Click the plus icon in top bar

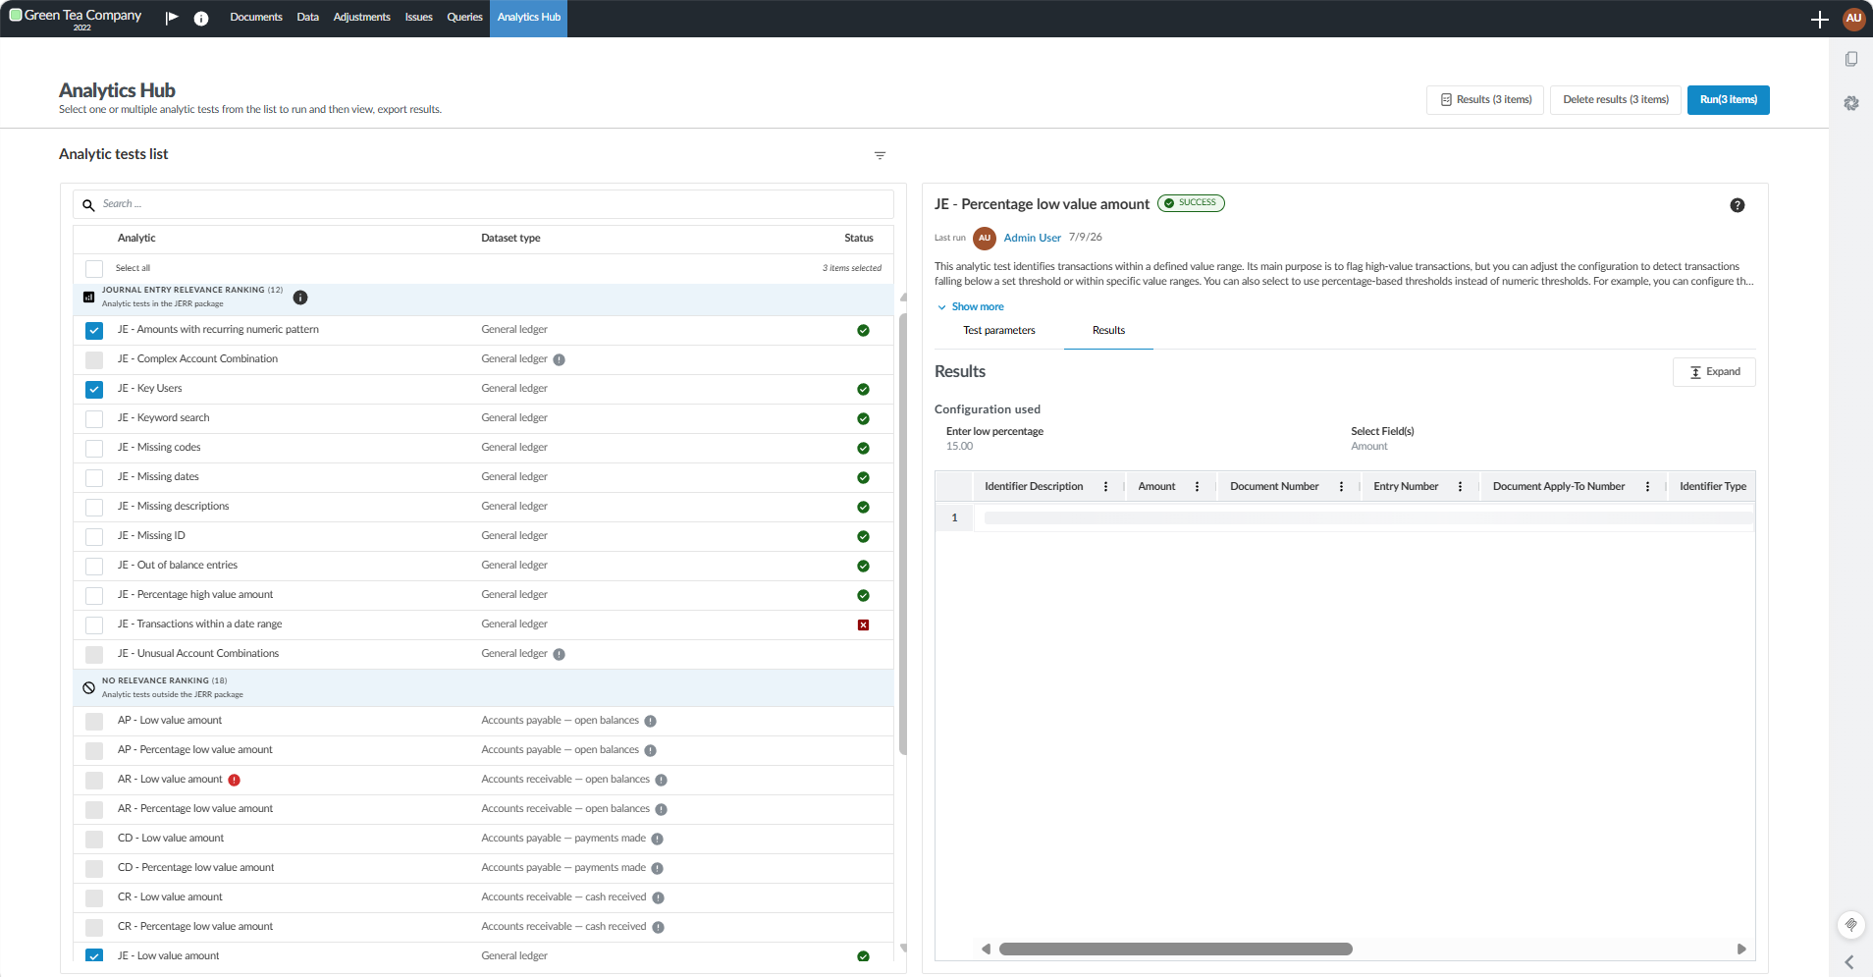(x=1819, y=19)
